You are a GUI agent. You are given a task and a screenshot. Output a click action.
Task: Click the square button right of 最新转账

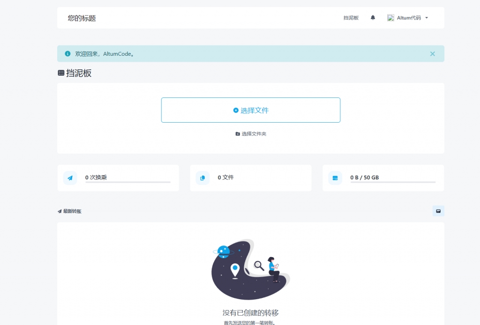coord(438,211)
